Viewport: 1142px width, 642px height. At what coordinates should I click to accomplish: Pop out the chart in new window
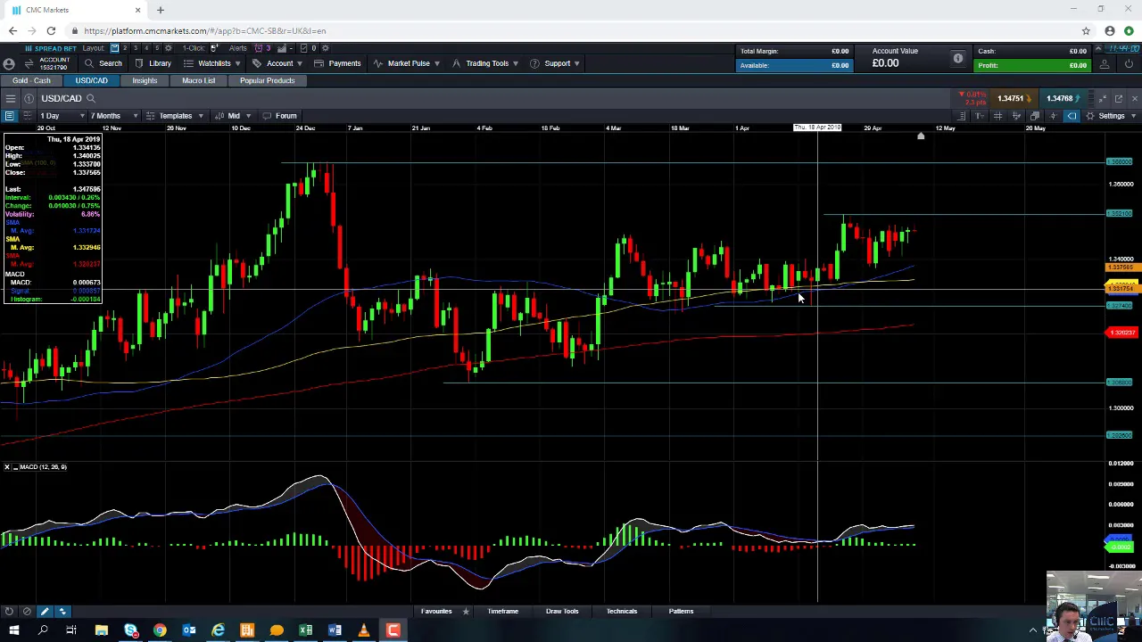[1119, 98]
